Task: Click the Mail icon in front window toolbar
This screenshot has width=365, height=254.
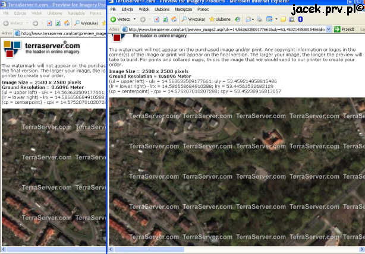Action: click(x=248, y=20)
